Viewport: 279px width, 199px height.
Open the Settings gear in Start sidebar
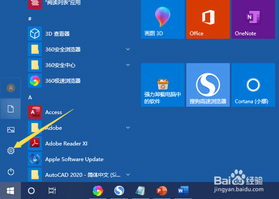tap(11, 151)
